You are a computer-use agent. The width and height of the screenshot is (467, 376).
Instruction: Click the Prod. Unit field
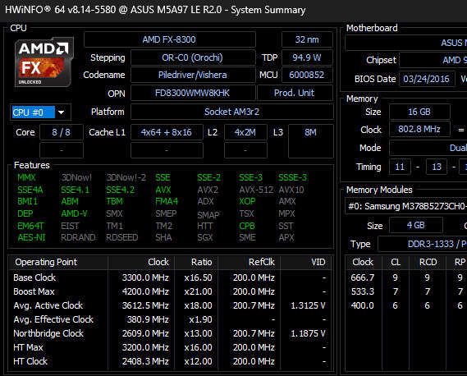pos(295,93)
